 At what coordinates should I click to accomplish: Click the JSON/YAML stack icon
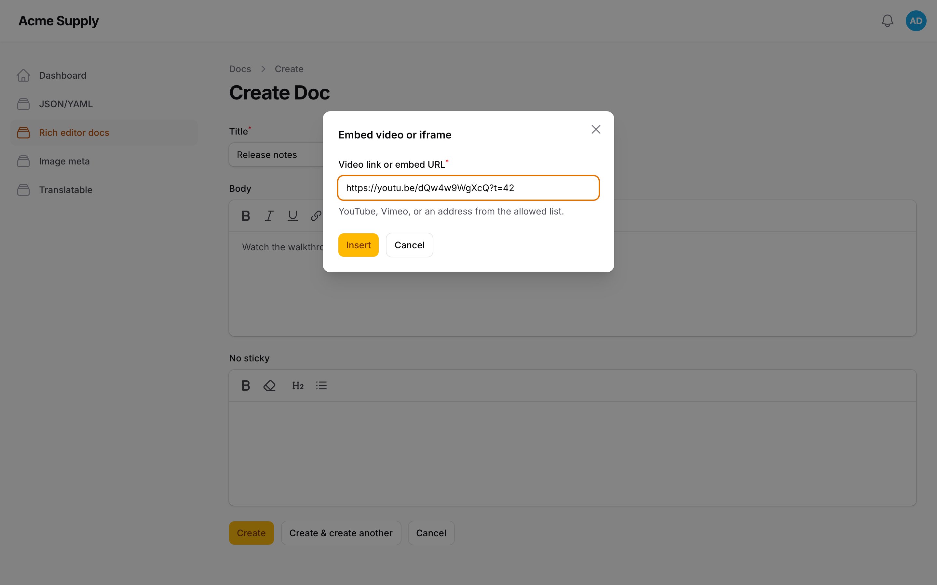23,104
